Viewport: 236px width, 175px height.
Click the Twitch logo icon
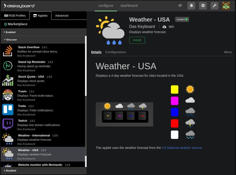tap(8, 124)
